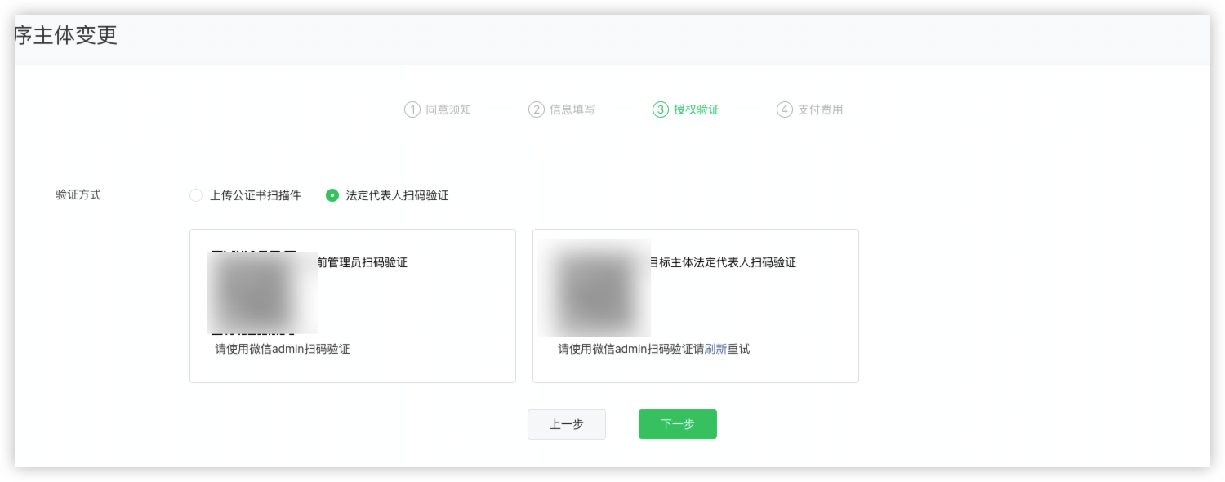Click step 3 授权验证
Image resolution: width=1225 pixels, height=482 pixels.
pyautogui.click(x=686, y=109)
